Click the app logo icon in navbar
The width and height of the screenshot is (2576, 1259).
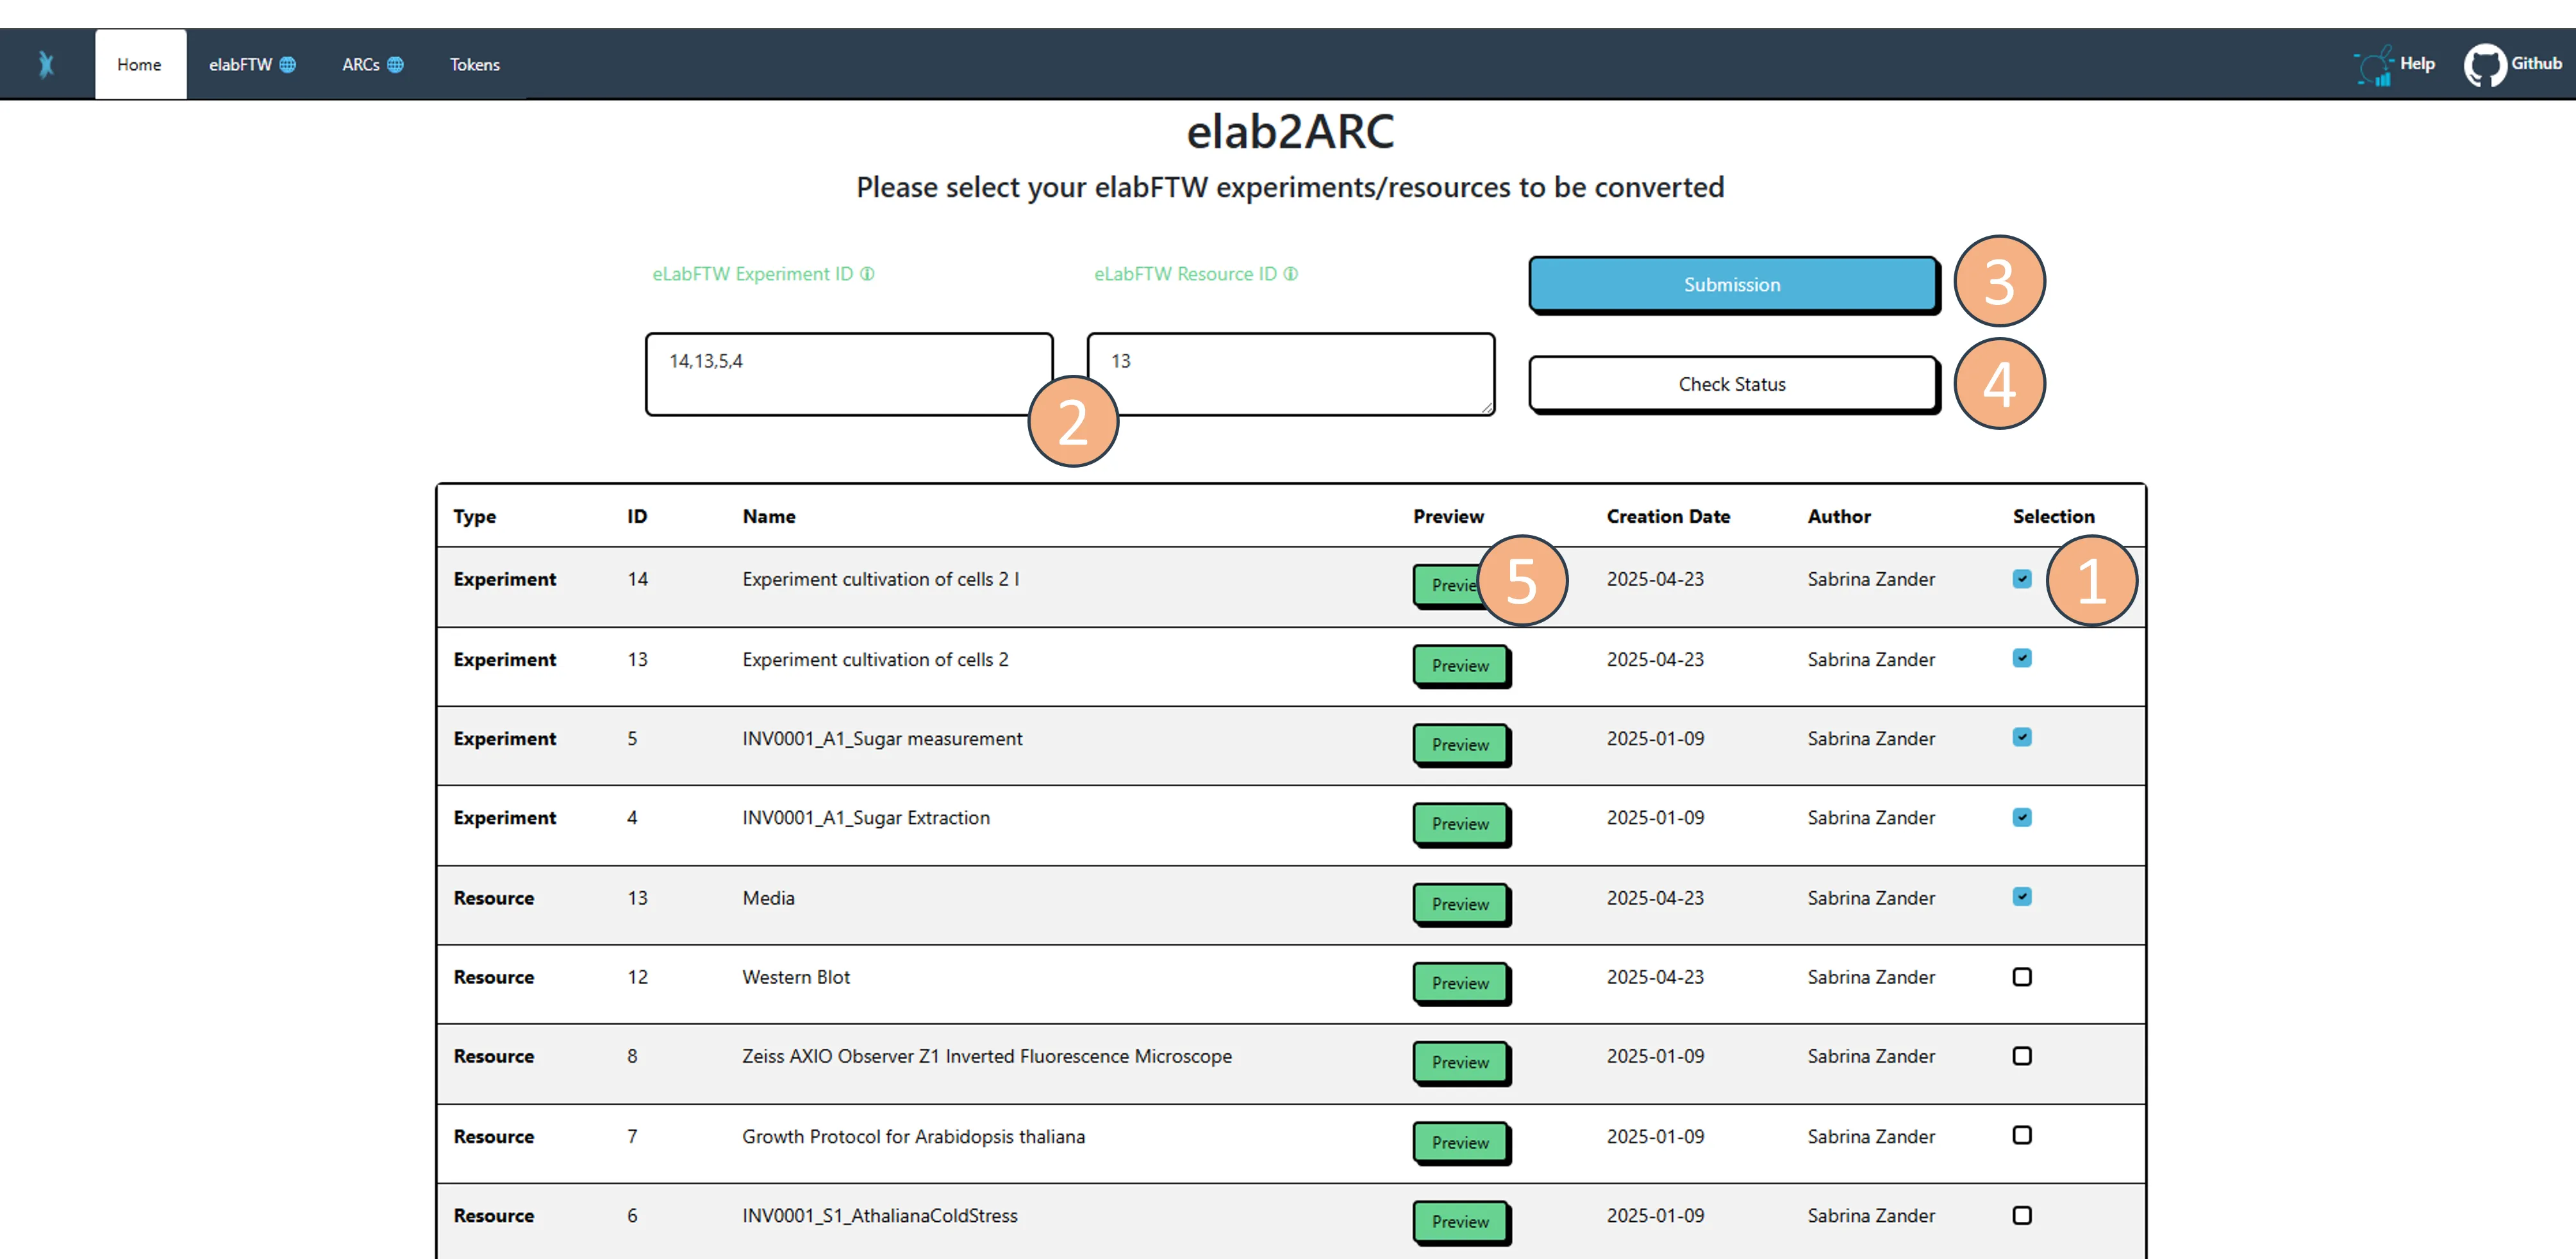point(46,65)
